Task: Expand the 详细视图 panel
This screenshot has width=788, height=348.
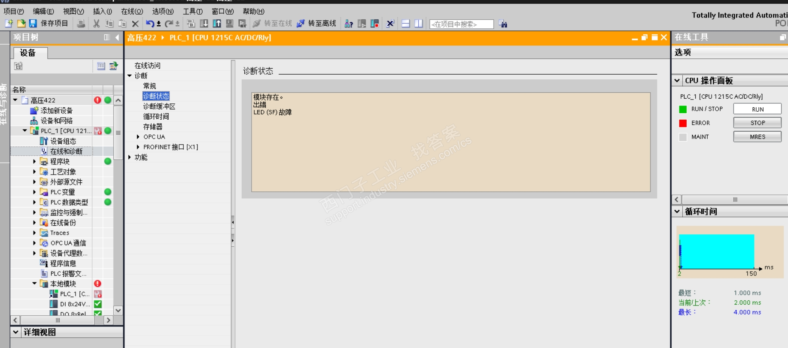Action: click(x=16, y=332)
